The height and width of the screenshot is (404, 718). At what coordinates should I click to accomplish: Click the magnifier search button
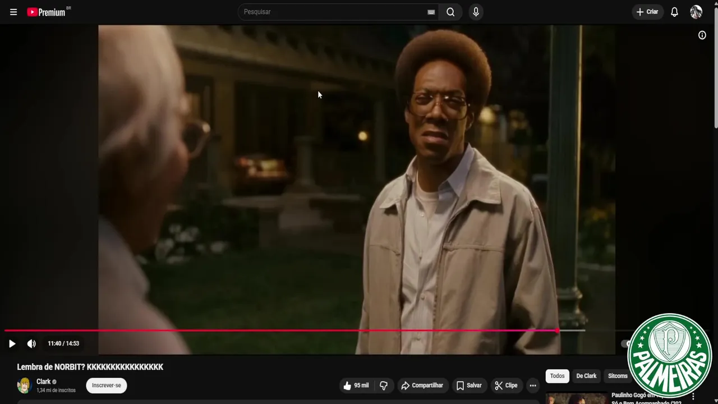click(x=450, y=12)
